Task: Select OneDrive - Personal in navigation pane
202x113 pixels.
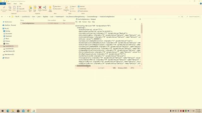Action: [10, 25]
